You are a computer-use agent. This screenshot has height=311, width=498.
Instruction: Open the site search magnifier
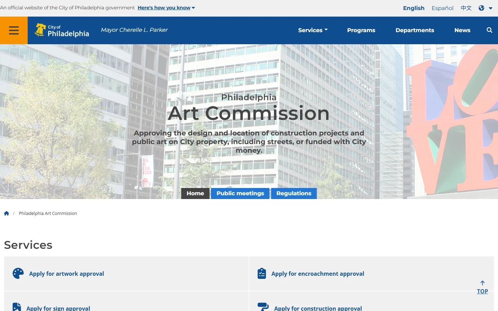click(489, 30)
